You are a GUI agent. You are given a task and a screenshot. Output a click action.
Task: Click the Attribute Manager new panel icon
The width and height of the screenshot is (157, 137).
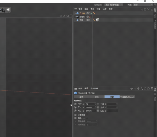152,89
